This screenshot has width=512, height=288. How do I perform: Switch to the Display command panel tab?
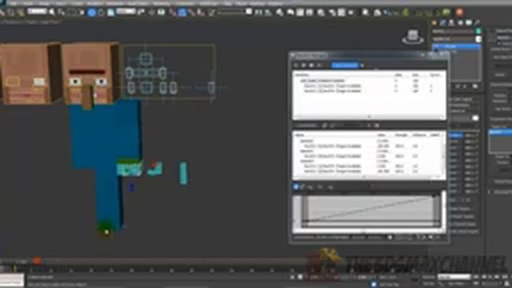[x=469, y=23]
